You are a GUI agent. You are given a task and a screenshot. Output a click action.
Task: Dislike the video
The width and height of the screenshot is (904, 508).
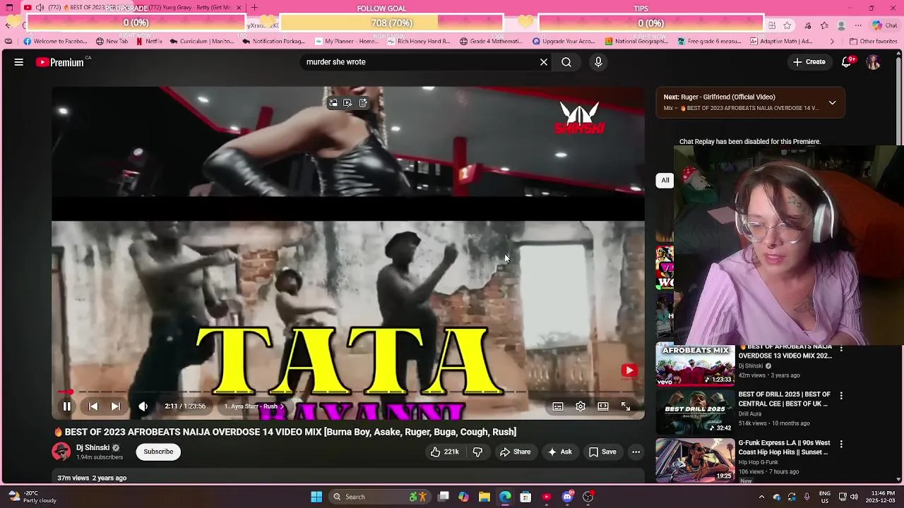(477, 452)
